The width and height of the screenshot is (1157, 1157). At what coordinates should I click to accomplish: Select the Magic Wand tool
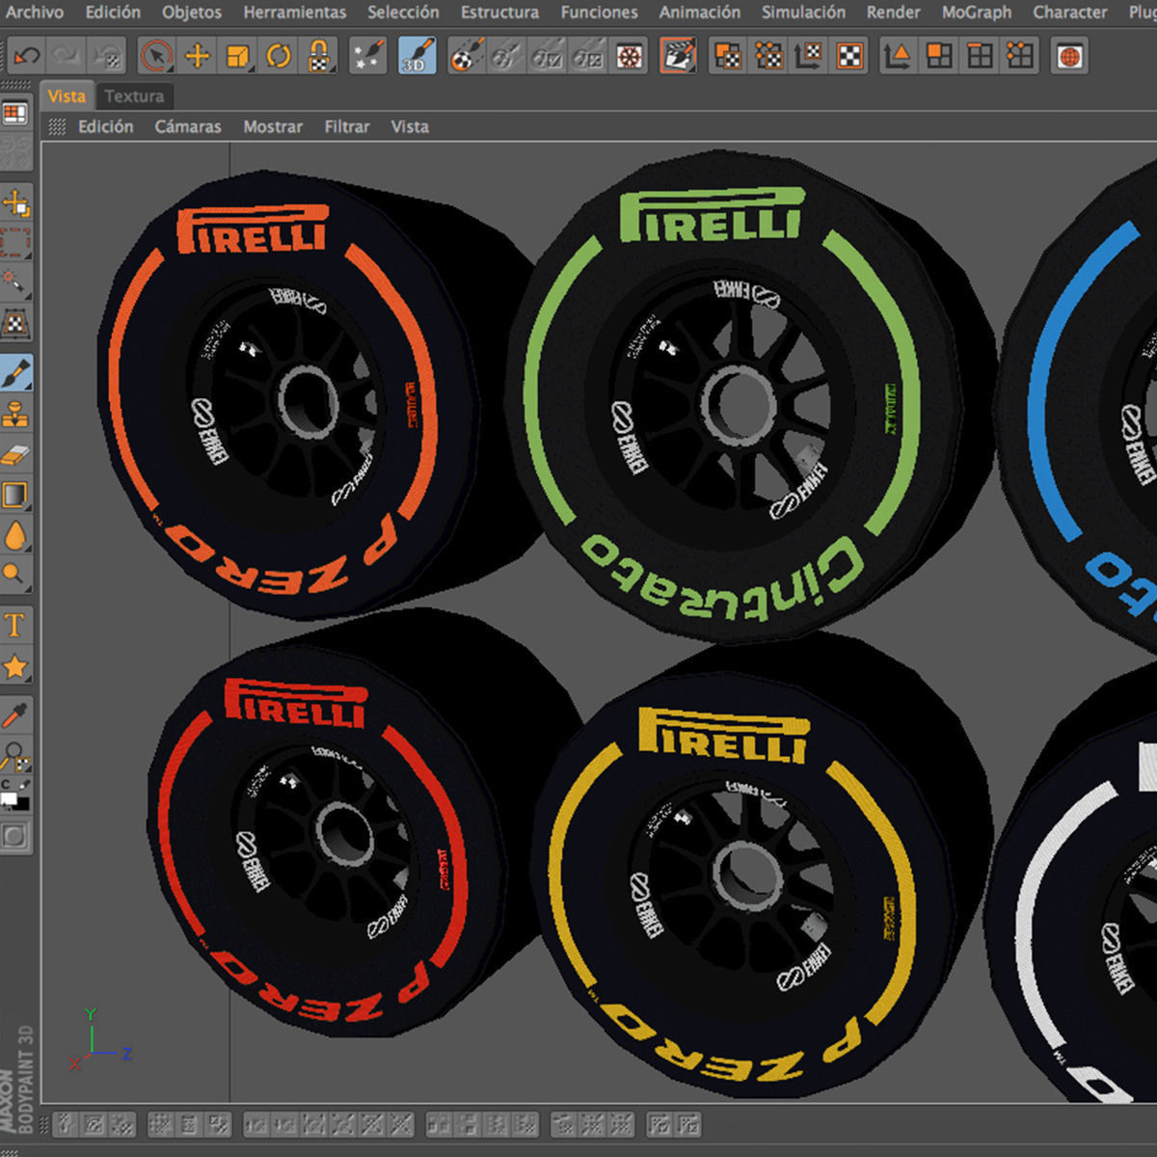tap(15, 283)
